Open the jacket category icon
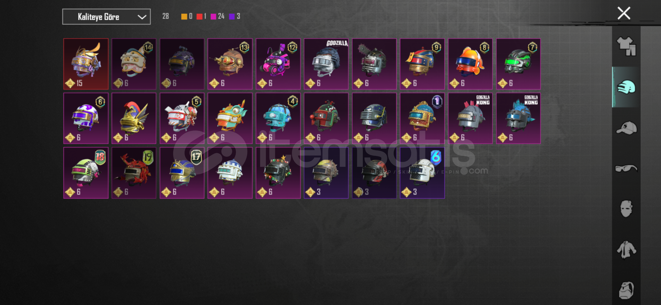 click(626, 250)
